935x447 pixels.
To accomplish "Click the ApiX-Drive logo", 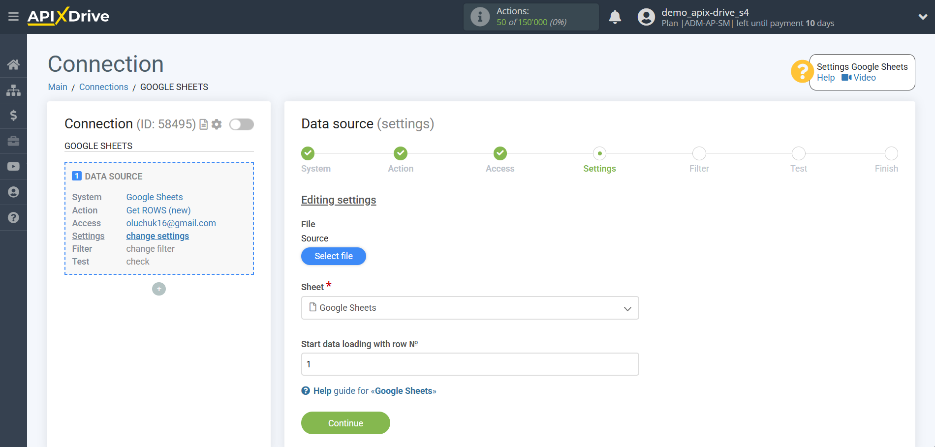I will tap(68, 16).
